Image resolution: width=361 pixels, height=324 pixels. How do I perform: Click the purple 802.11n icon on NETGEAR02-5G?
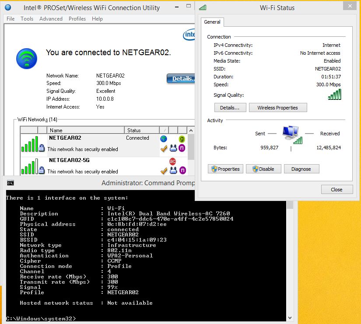coord(182,170)
